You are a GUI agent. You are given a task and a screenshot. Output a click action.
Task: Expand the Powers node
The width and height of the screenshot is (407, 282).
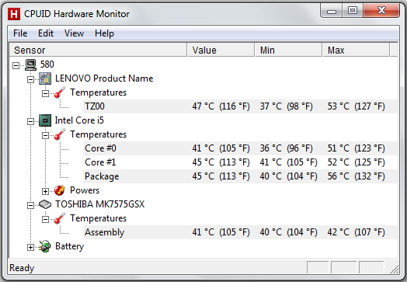coord(45,191)
